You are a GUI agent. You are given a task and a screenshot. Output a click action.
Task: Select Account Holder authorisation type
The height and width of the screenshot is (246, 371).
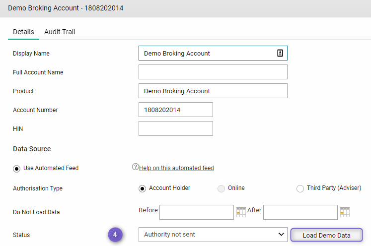tap(142, 188)
